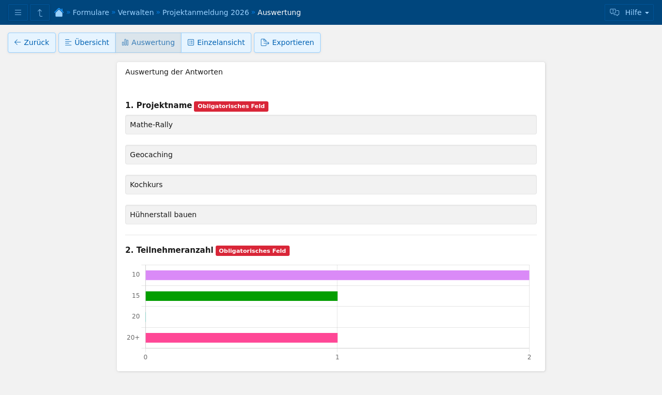Switch to the Einzelansicht tab

[216, 42]
